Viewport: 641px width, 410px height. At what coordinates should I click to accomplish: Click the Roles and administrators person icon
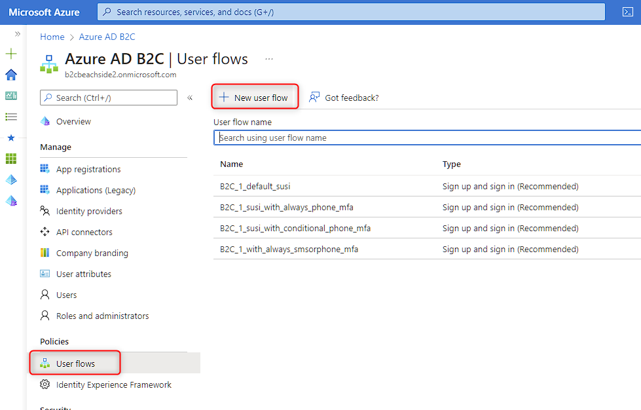(45, 316)
